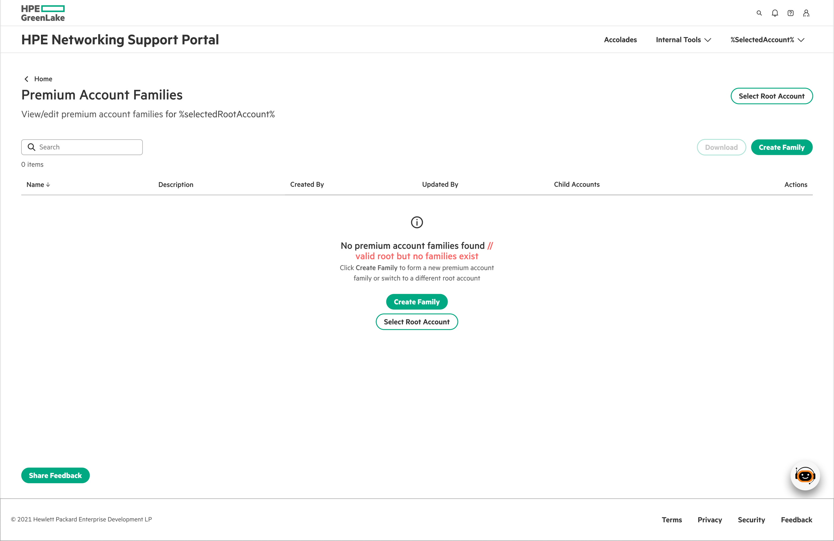
Task: Sort table by Name column arrow
Action: 48,185
